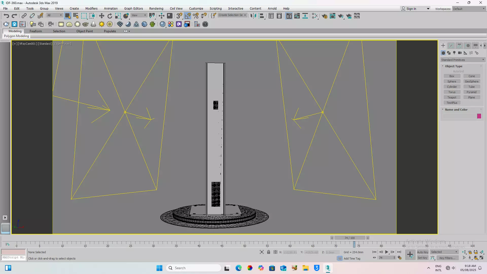
Task: Switch to the Freeform ribbon tab
Action: [x=36, y=31]
